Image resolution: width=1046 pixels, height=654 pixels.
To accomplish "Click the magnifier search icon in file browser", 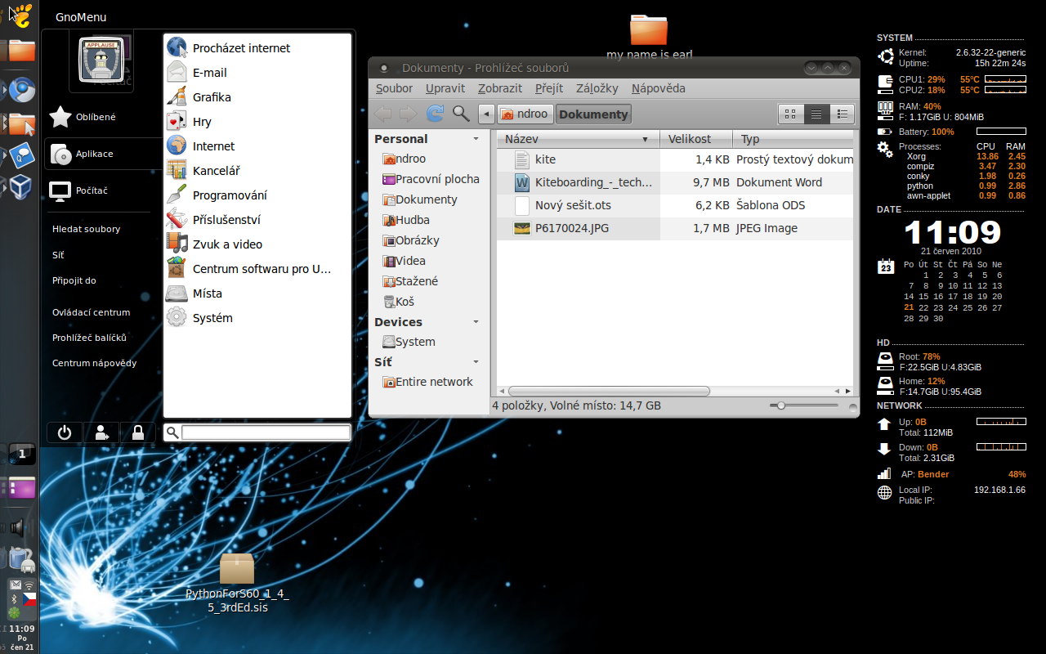I will point(461,114).
